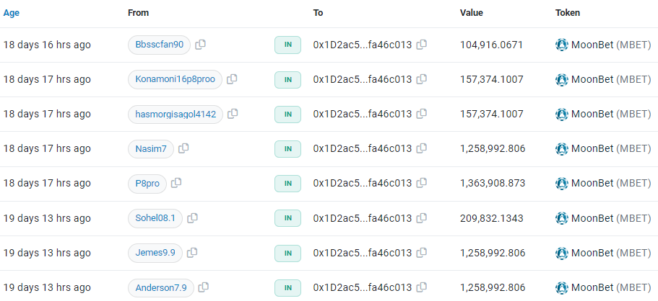Copy the Anderson7.9 sender address
Viewport: 658px width, 301px height.
204,287
